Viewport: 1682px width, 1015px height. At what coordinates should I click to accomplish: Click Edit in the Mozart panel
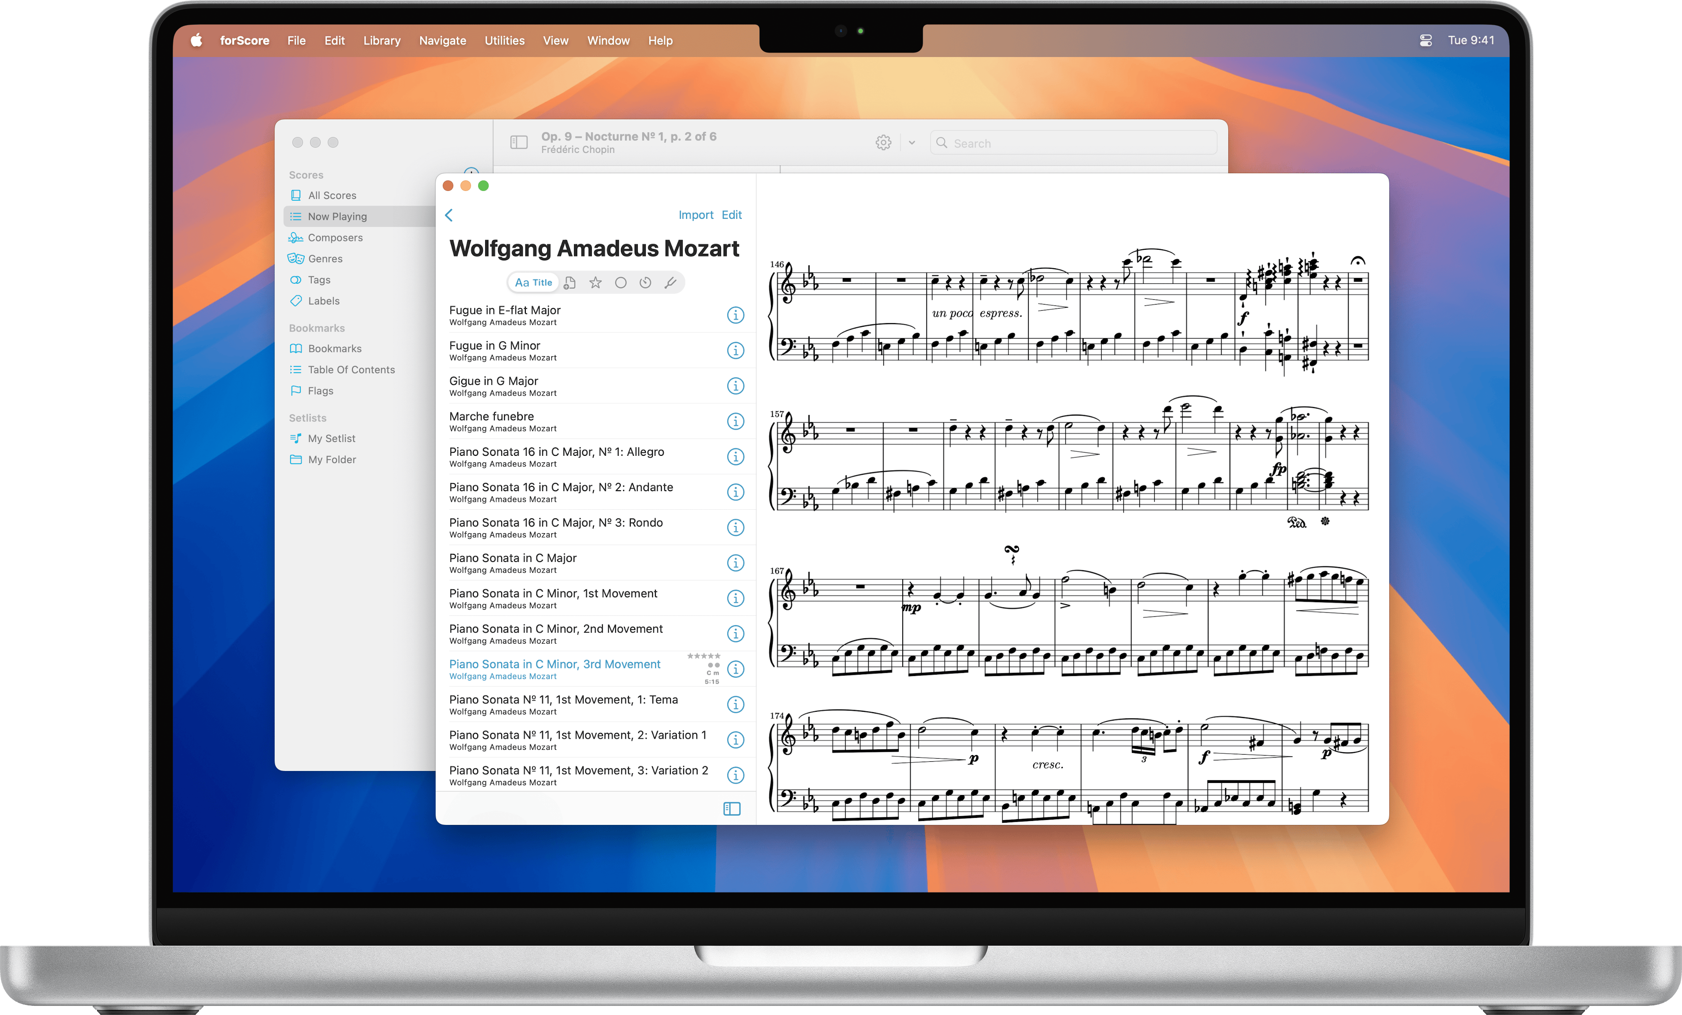pos(732,215)
